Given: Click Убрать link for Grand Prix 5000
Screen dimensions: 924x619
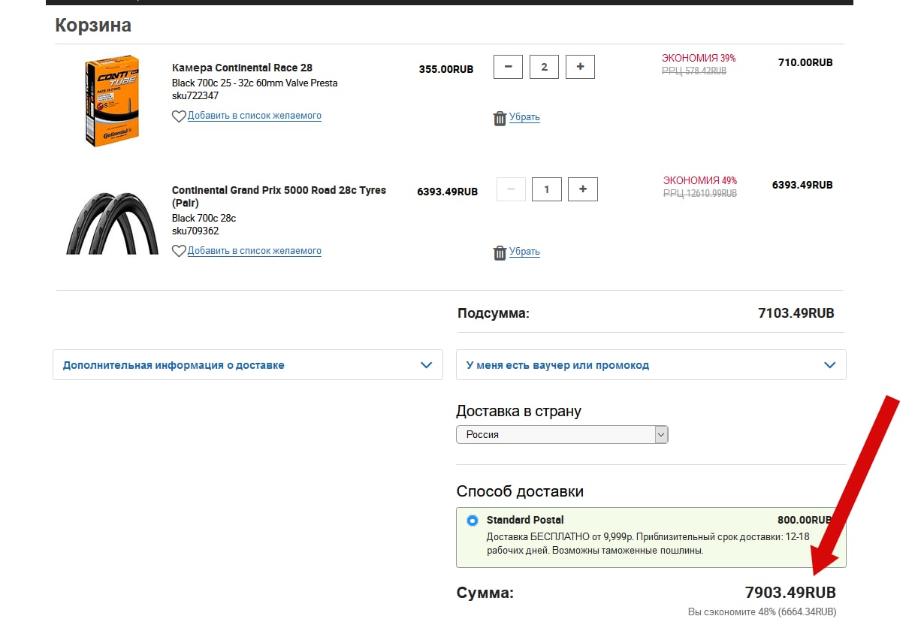Looking at the screenshot, I should pos(524,252).
